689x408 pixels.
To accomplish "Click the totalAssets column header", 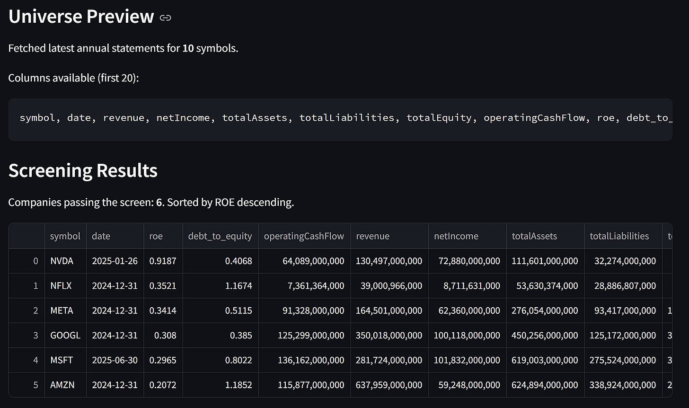I will (545, 236).
